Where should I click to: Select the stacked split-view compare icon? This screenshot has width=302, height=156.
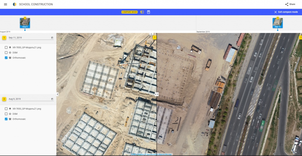pos(149,12)
